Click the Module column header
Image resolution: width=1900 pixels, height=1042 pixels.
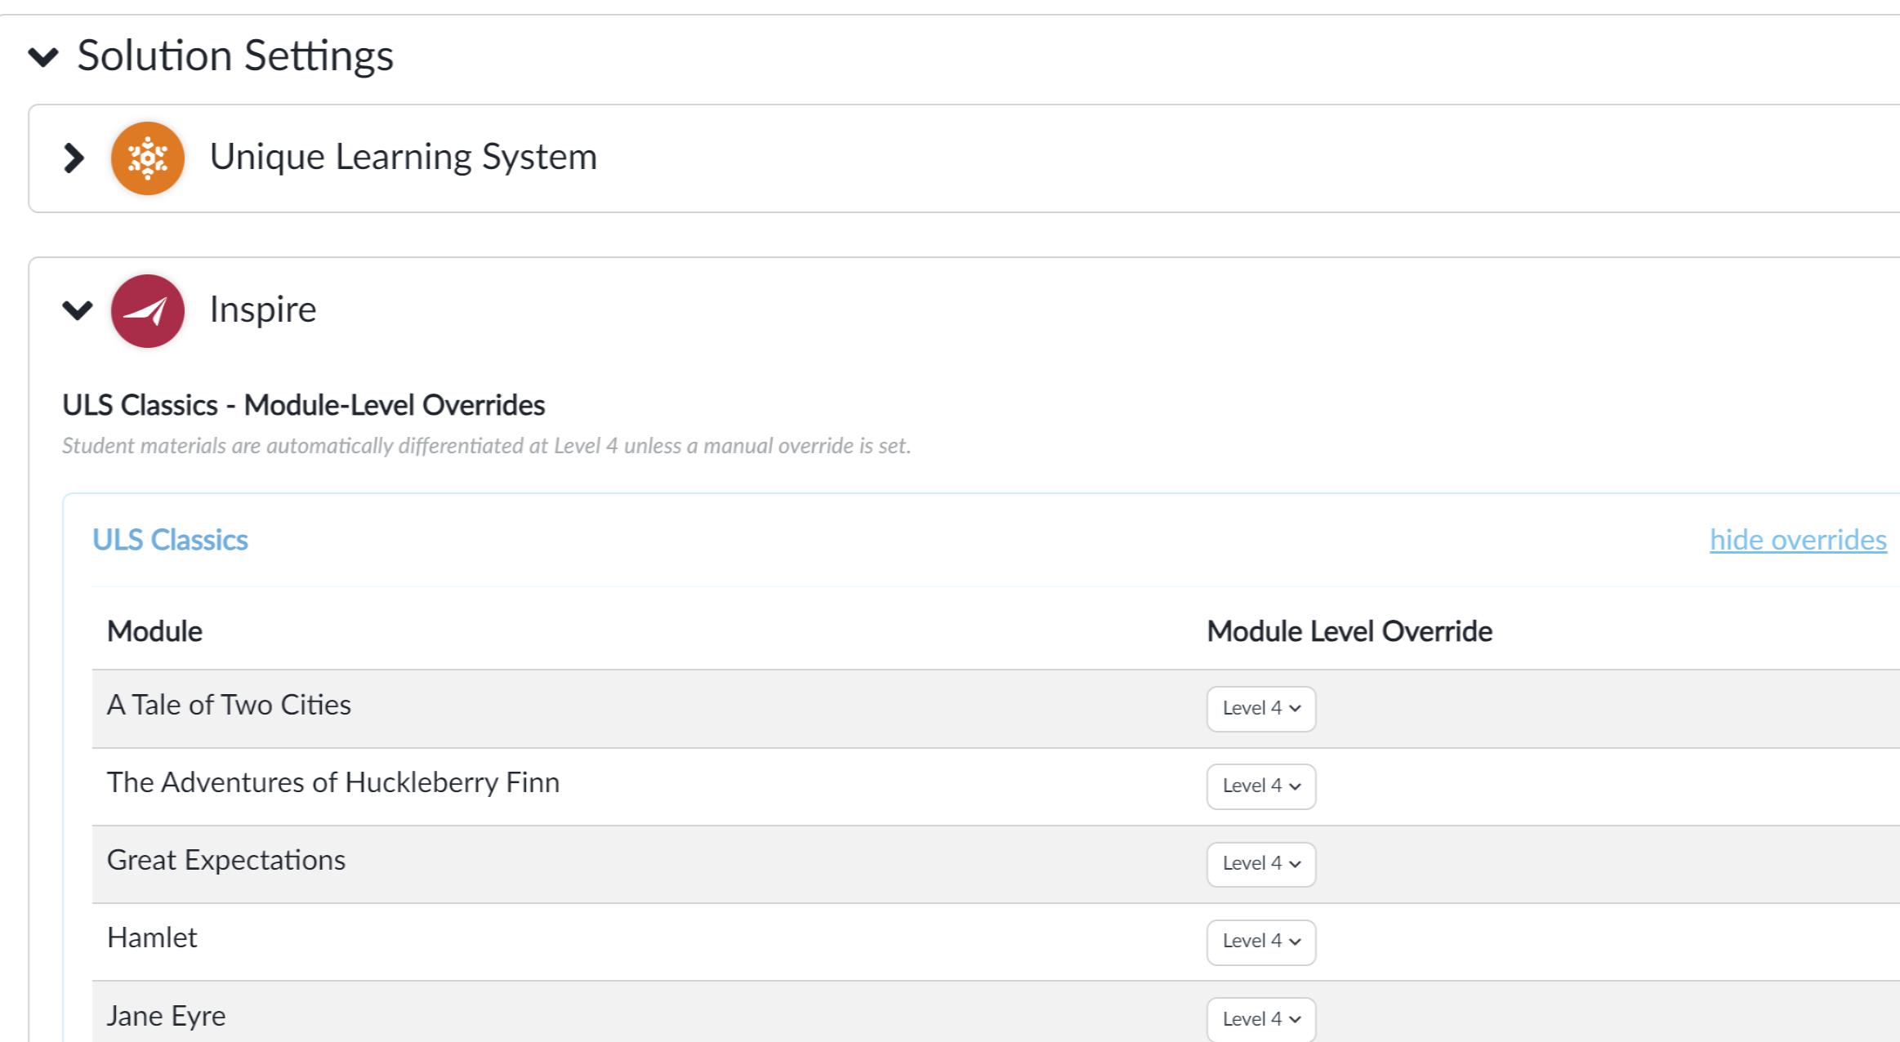pyautogui.click(x=154, y=631)
